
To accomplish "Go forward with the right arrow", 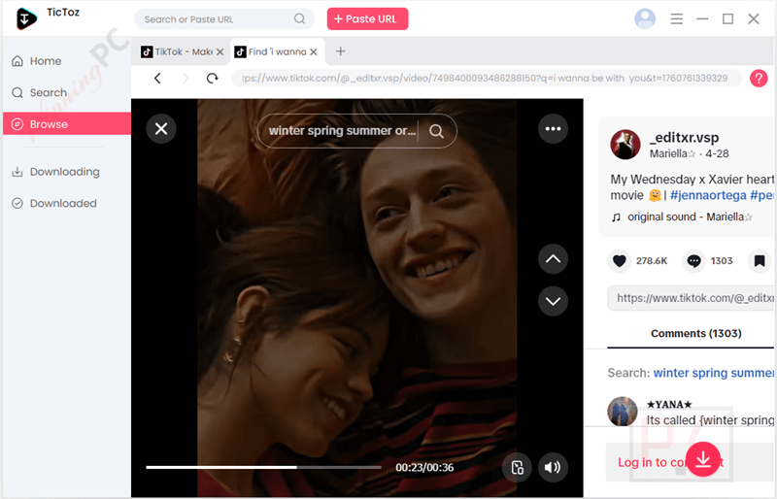I will point(186,79).
